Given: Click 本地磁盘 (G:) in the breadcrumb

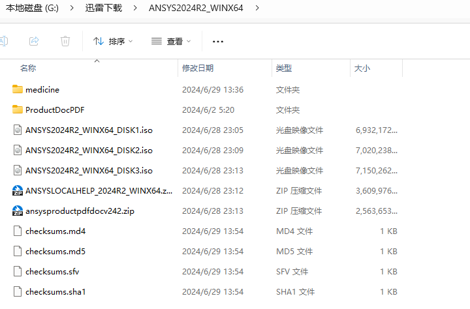Looking at the screenshot, I should 33,8.
